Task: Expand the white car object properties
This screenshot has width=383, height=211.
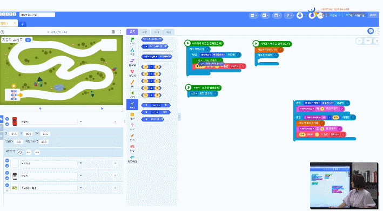Action: tap(81, 175)
